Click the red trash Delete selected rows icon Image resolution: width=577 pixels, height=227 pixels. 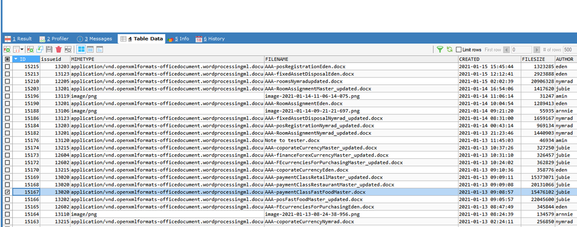tap(58, 49)
